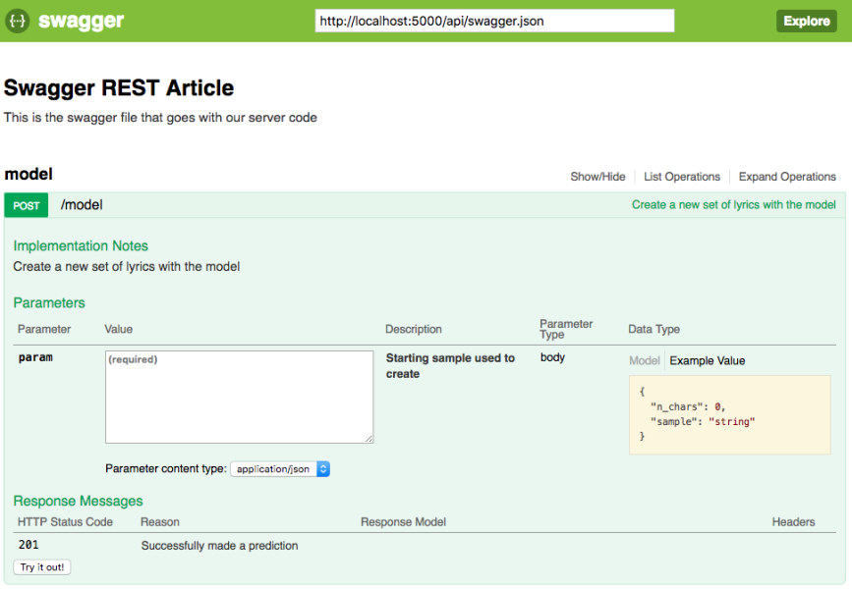Click 'Create a new set of lyrics' summary link

[733, 204]
